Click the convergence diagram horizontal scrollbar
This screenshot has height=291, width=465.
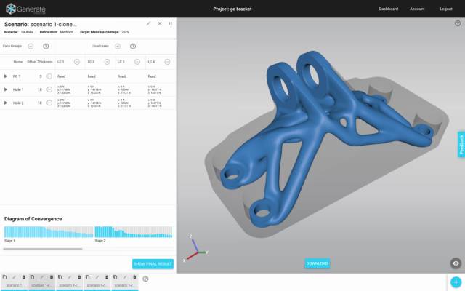tap(44, 249)
